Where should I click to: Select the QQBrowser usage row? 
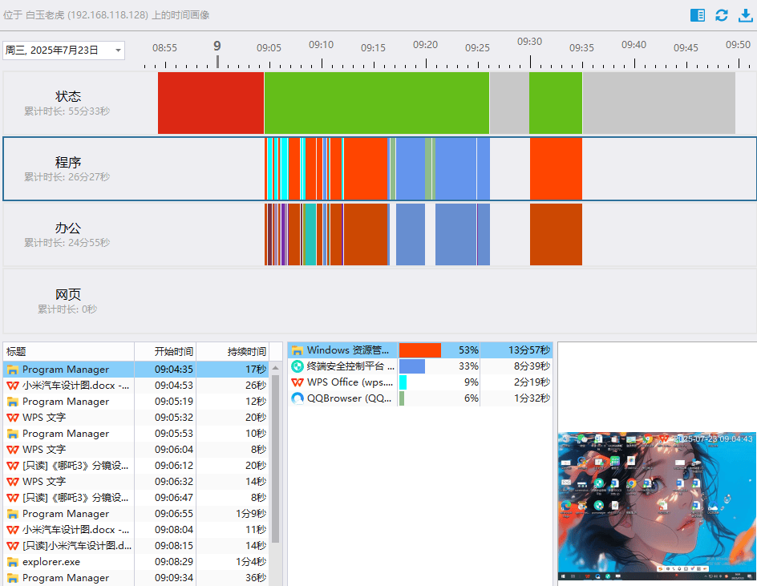420,398
